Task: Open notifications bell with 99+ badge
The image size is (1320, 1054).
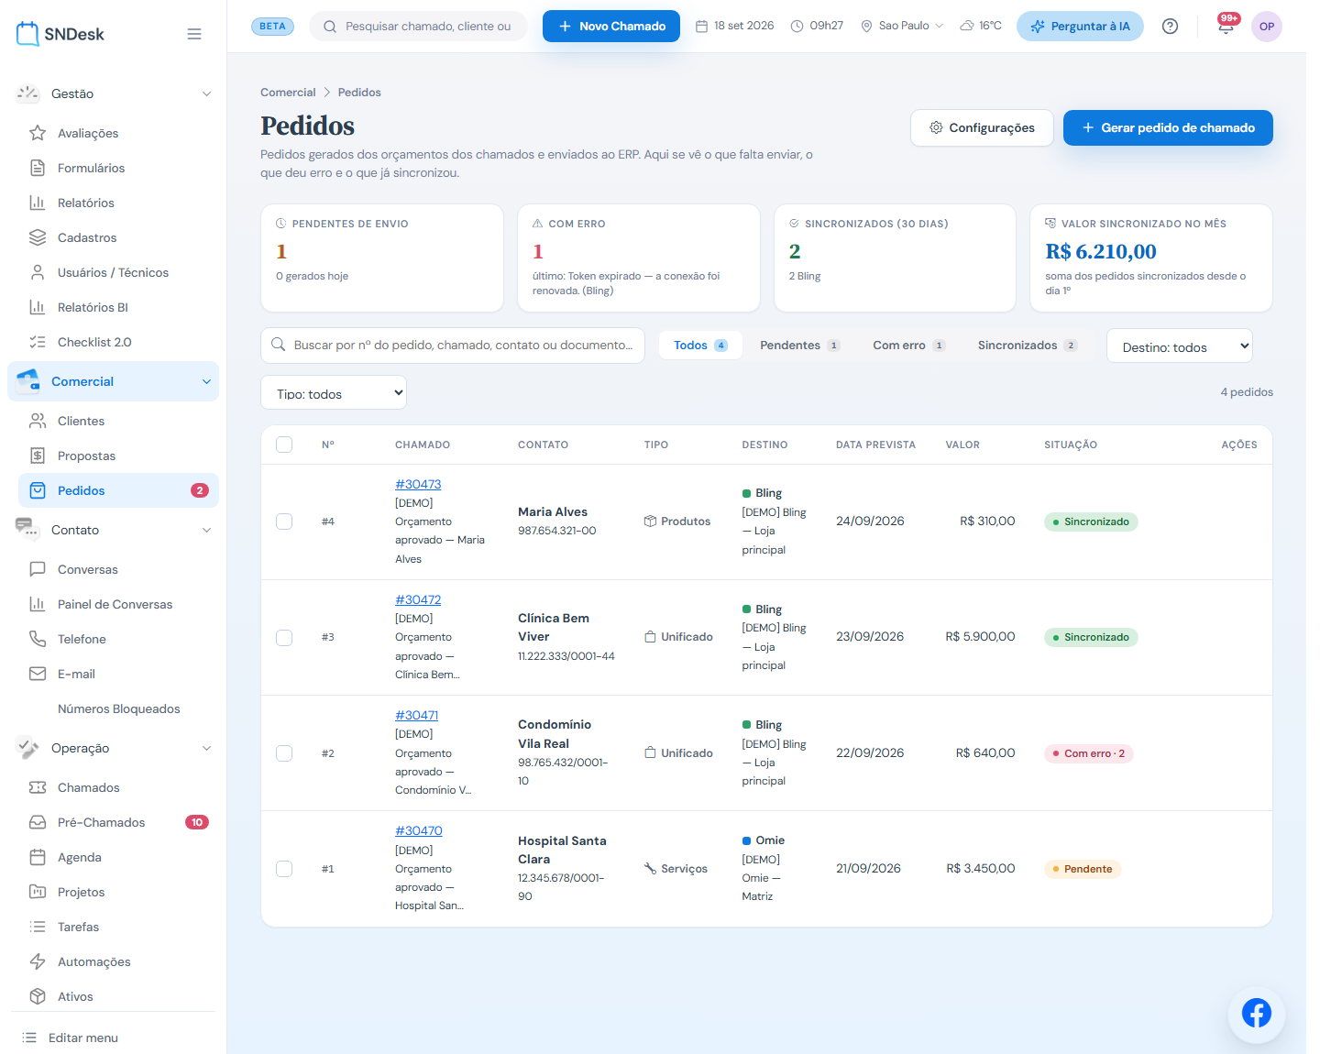Action: [x=1226, y=26]
